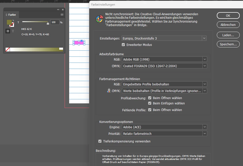The width and height of the screenshot is (243, 166).
Task: Cycle Farbe panel view with tab arrows
Action: [x=7, y=15]
